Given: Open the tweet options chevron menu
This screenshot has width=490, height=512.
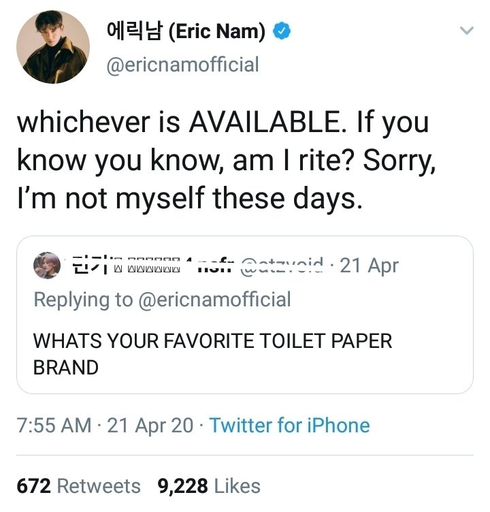Looking at the screenshot, I should (466, 31).
